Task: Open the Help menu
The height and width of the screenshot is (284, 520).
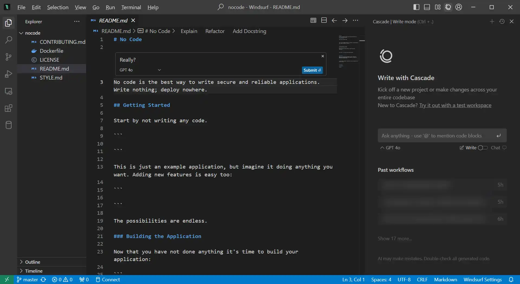Action: (x=153, y=7)
